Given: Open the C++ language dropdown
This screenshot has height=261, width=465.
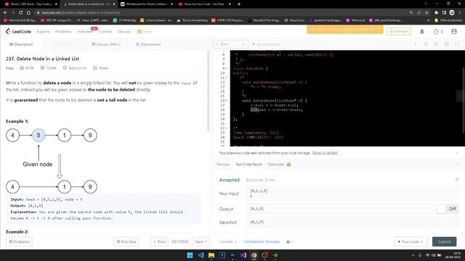Looking at the screenshot, I should pyautogui.click(x=230, y=44).
